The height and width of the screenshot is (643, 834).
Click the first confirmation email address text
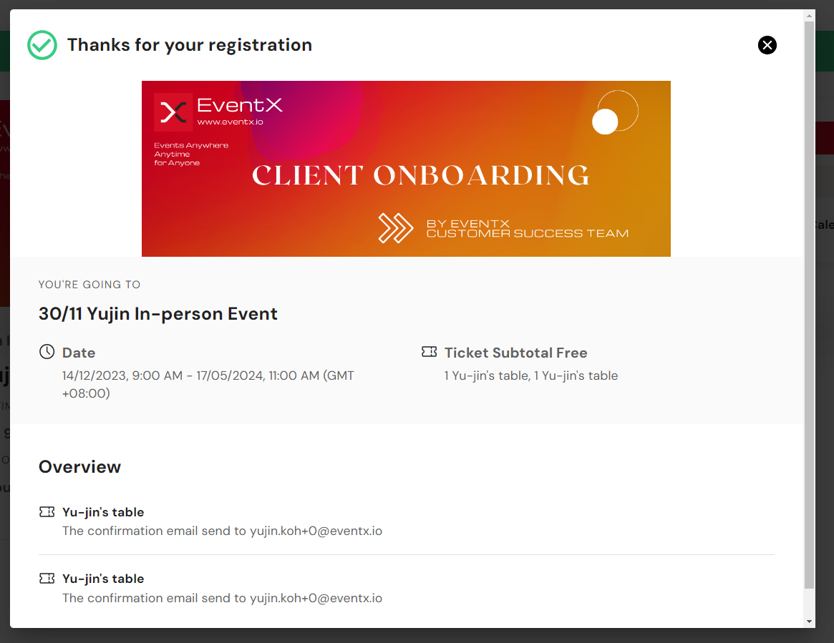tap(316, 531)
